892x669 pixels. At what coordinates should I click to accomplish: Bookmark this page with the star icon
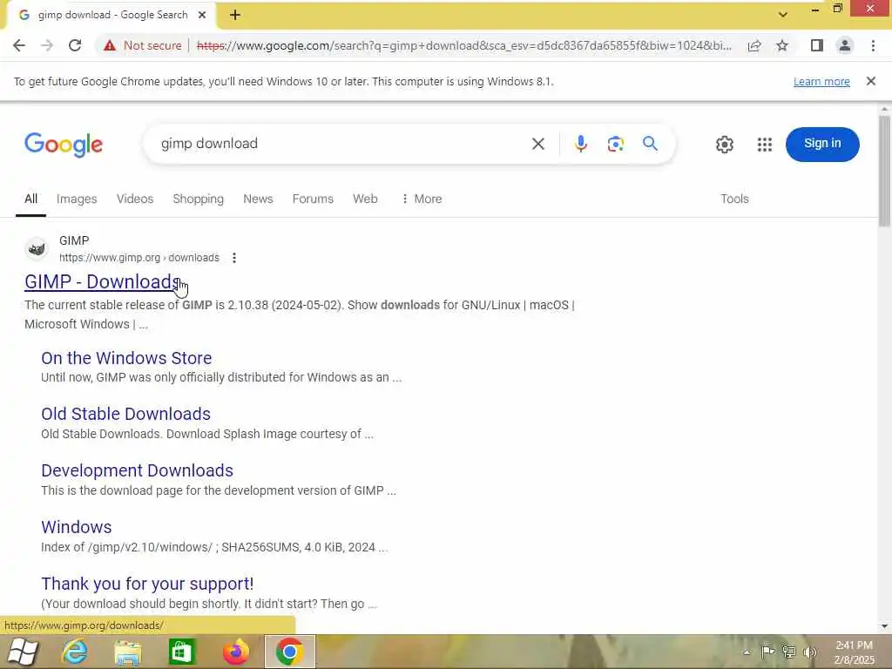[x=782, y=45]
